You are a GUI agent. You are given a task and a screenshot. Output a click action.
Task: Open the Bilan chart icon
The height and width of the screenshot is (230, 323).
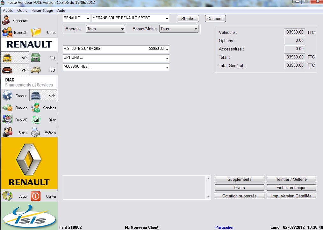[x=36, y=120]
